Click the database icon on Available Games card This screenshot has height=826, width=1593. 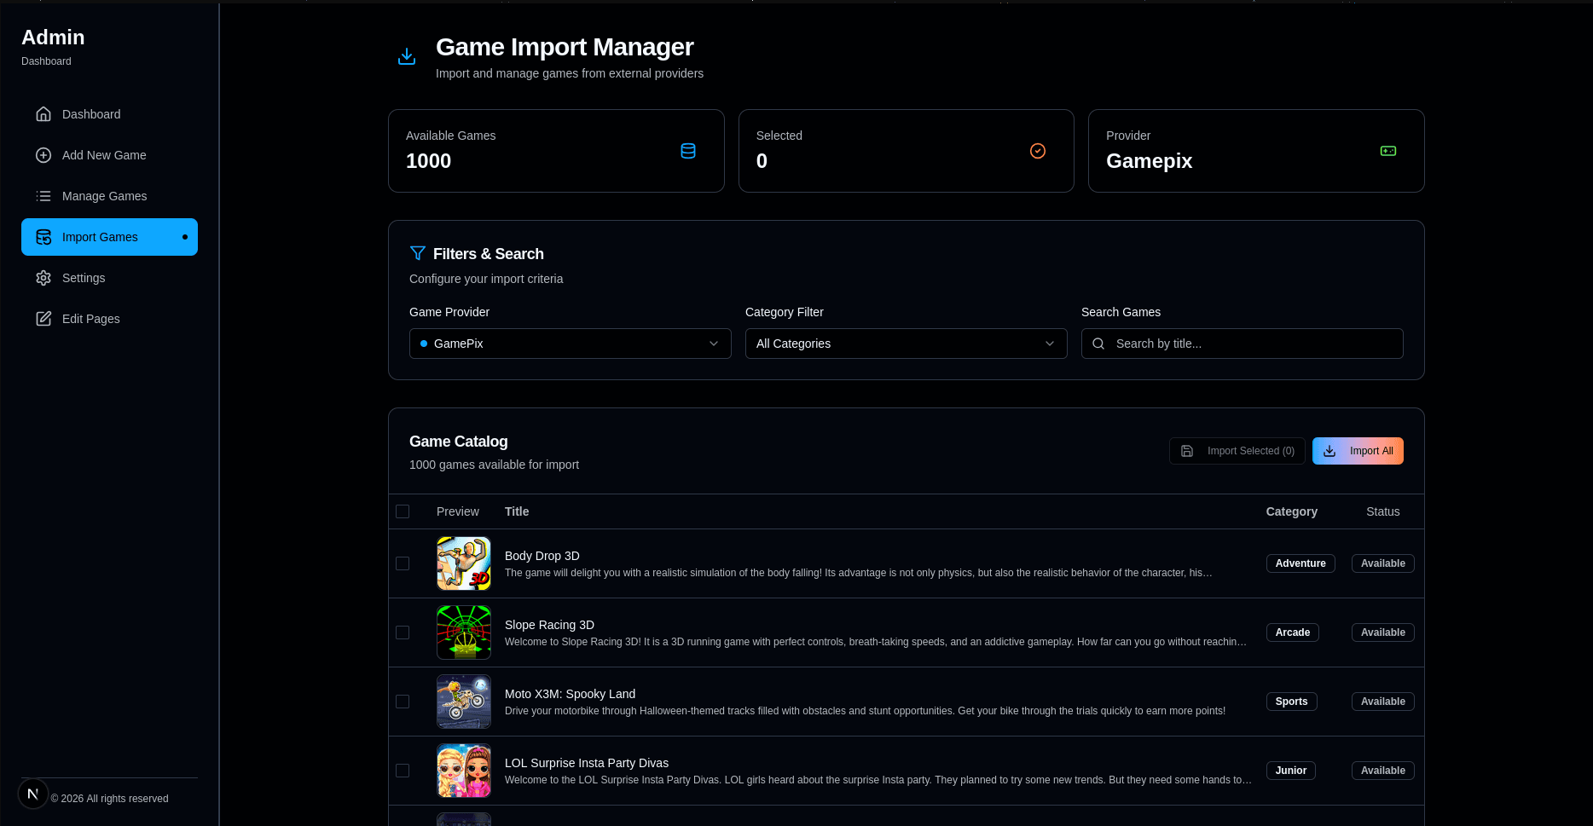(x=688, y=150)
